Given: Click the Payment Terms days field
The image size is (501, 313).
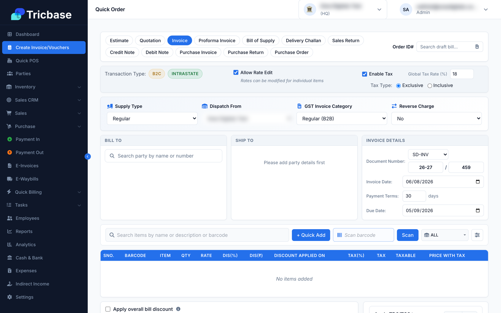Looking at the screenshot, I should 414,196.
